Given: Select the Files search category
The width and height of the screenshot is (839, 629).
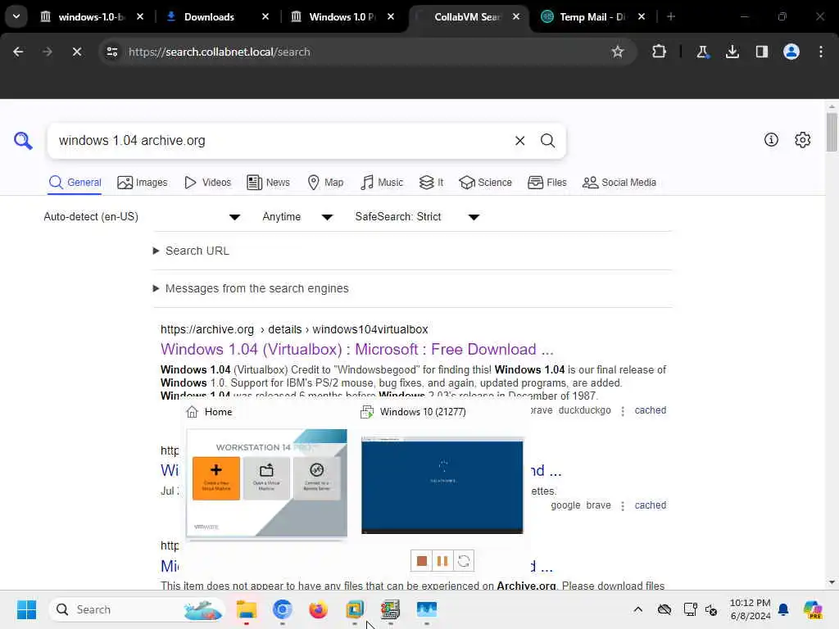Looking at the screenshot, I should tap(546, 183).
